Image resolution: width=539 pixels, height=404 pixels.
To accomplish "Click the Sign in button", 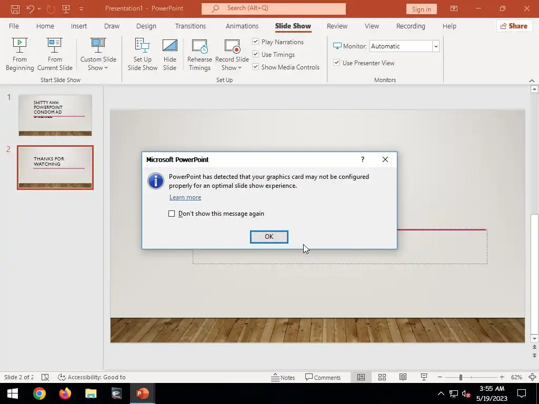I will pos(421,9).
